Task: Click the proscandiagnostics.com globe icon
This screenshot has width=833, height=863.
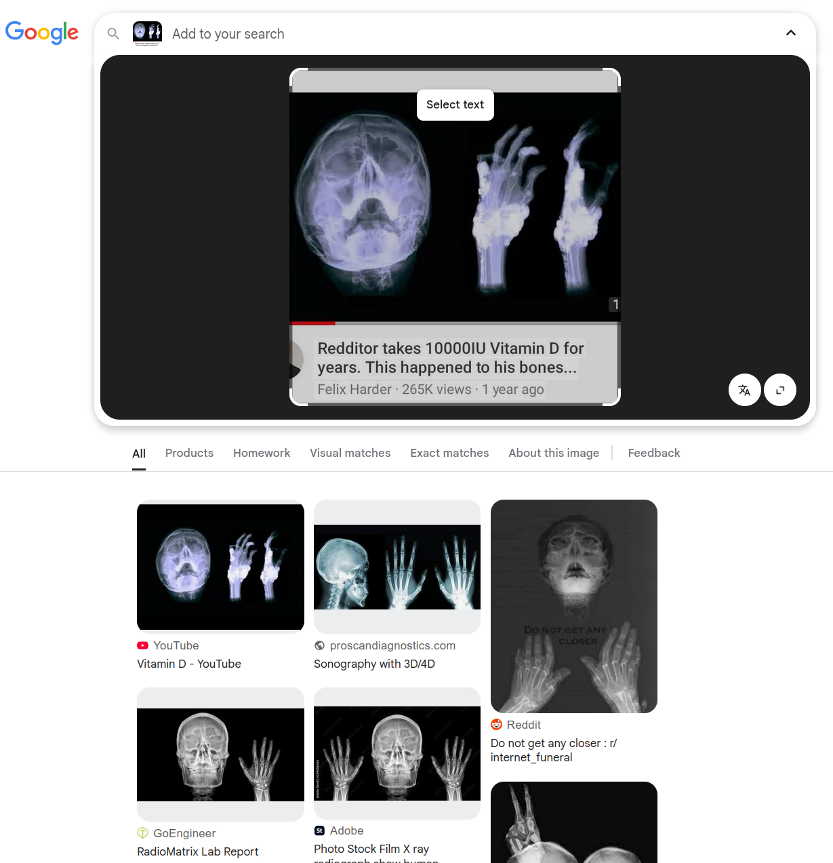Action: coord(319,645)
